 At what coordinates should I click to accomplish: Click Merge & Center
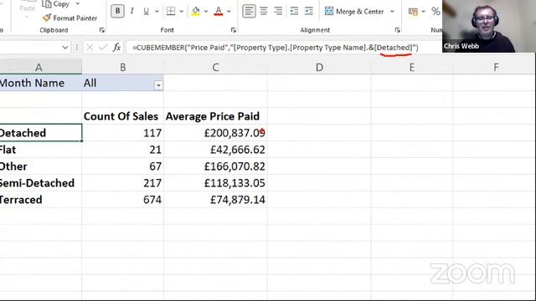(x=354, y=11)
